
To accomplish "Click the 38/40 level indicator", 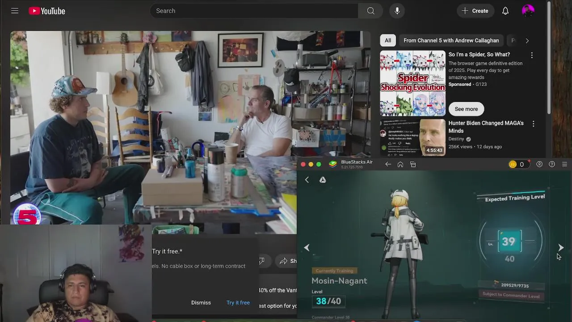I will [328, 301].
